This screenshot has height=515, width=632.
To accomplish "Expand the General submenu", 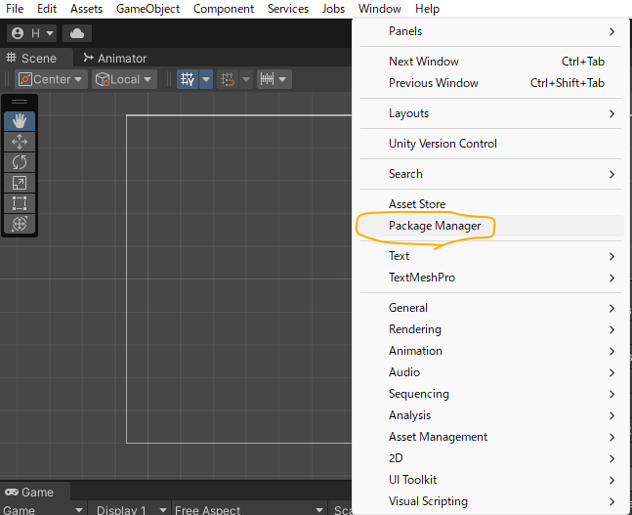I will [x=490, y=308].
